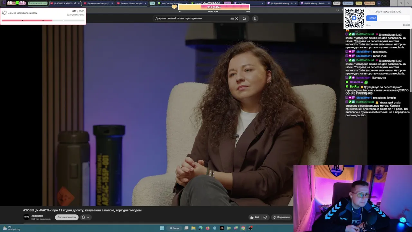
Task: Open the on-screen keyboard icon in search
Action: coord(232,18)
